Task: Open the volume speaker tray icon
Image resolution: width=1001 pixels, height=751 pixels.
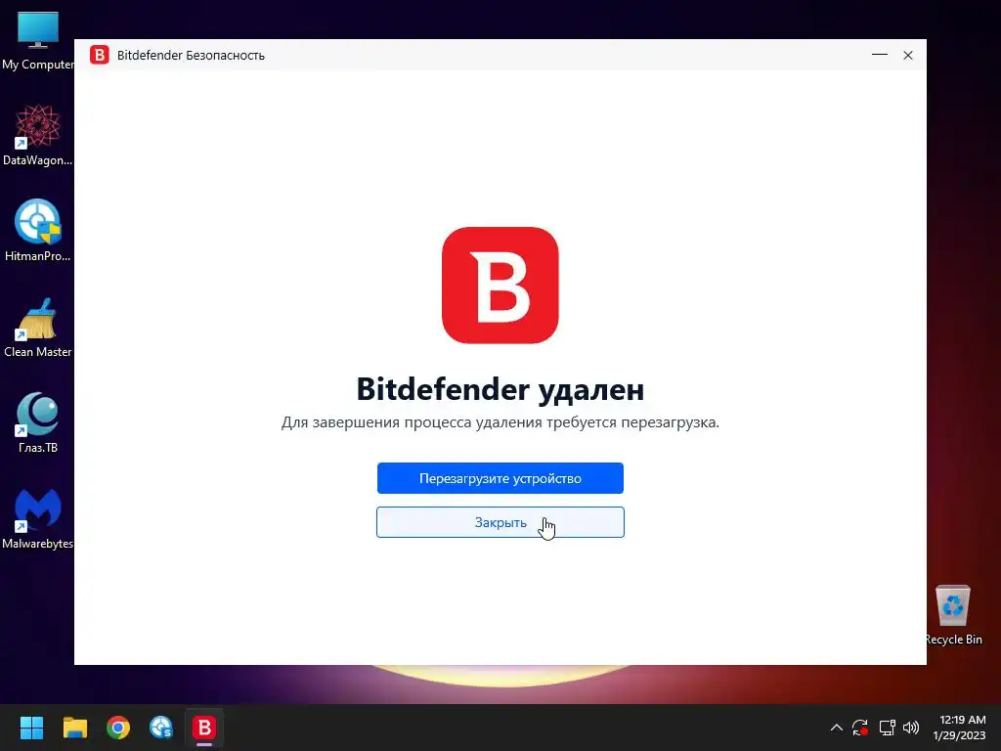Action: pos(911,728)
